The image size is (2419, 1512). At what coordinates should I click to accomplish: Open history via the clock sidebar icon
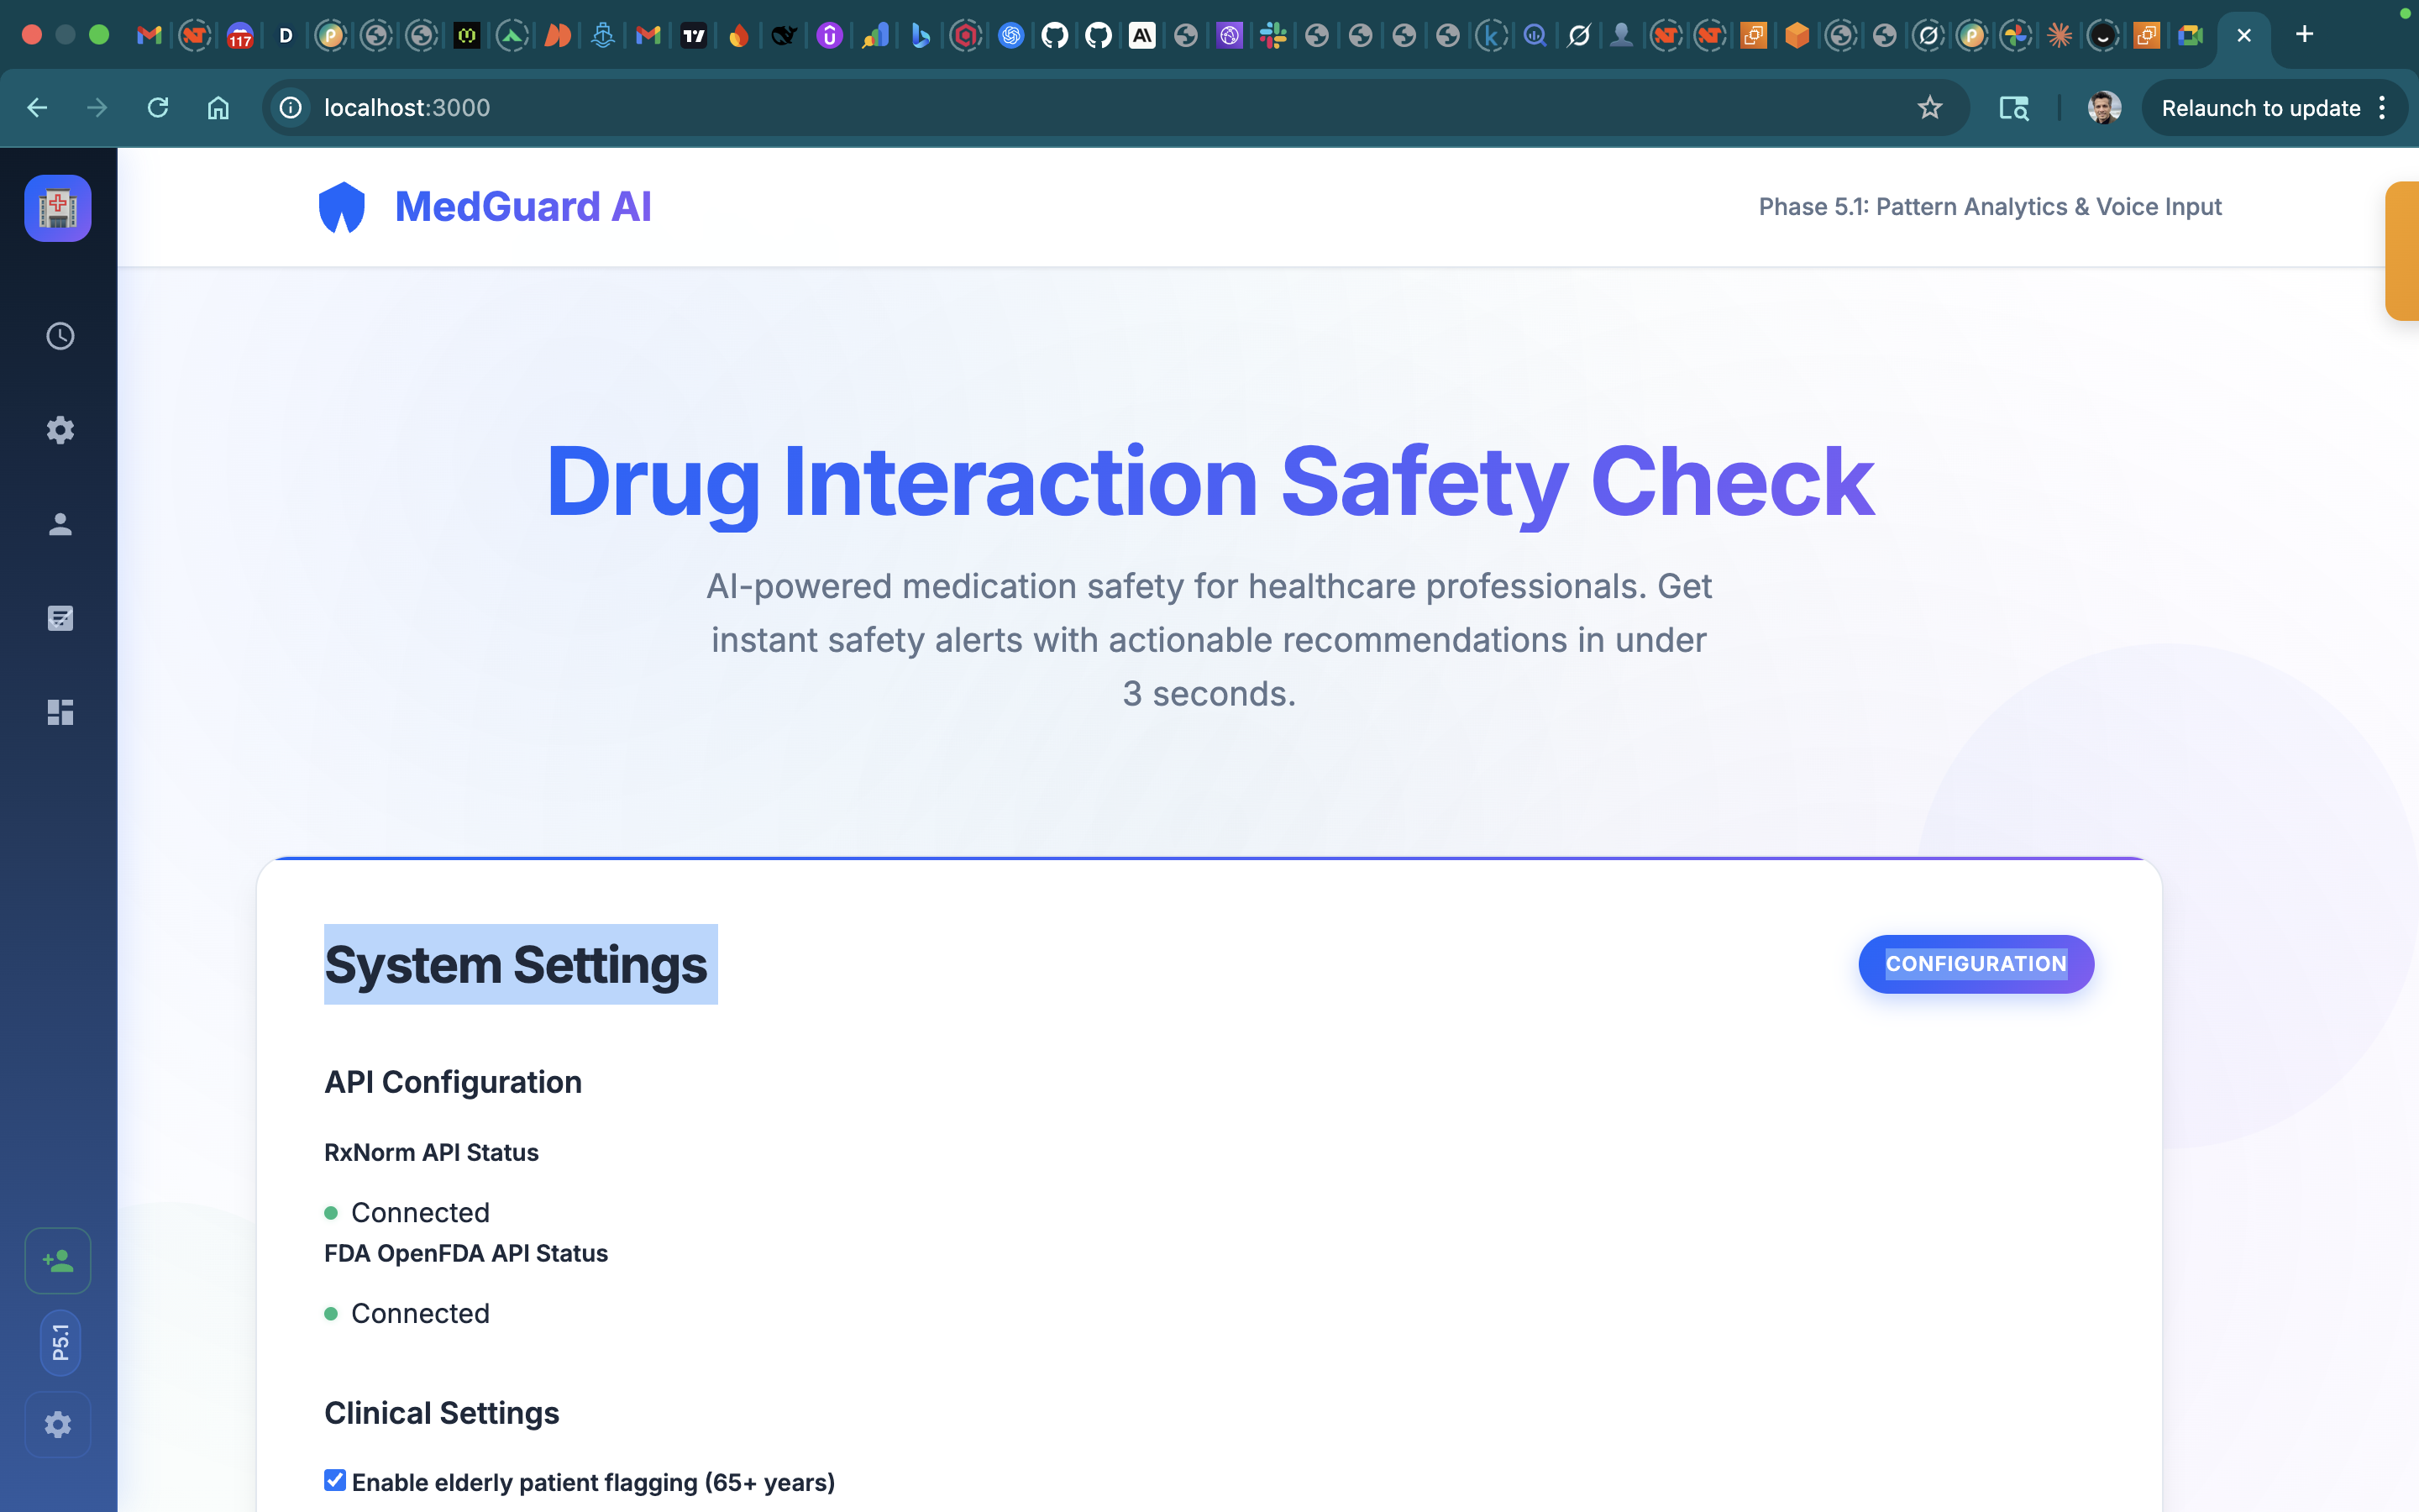click(59, 336)
